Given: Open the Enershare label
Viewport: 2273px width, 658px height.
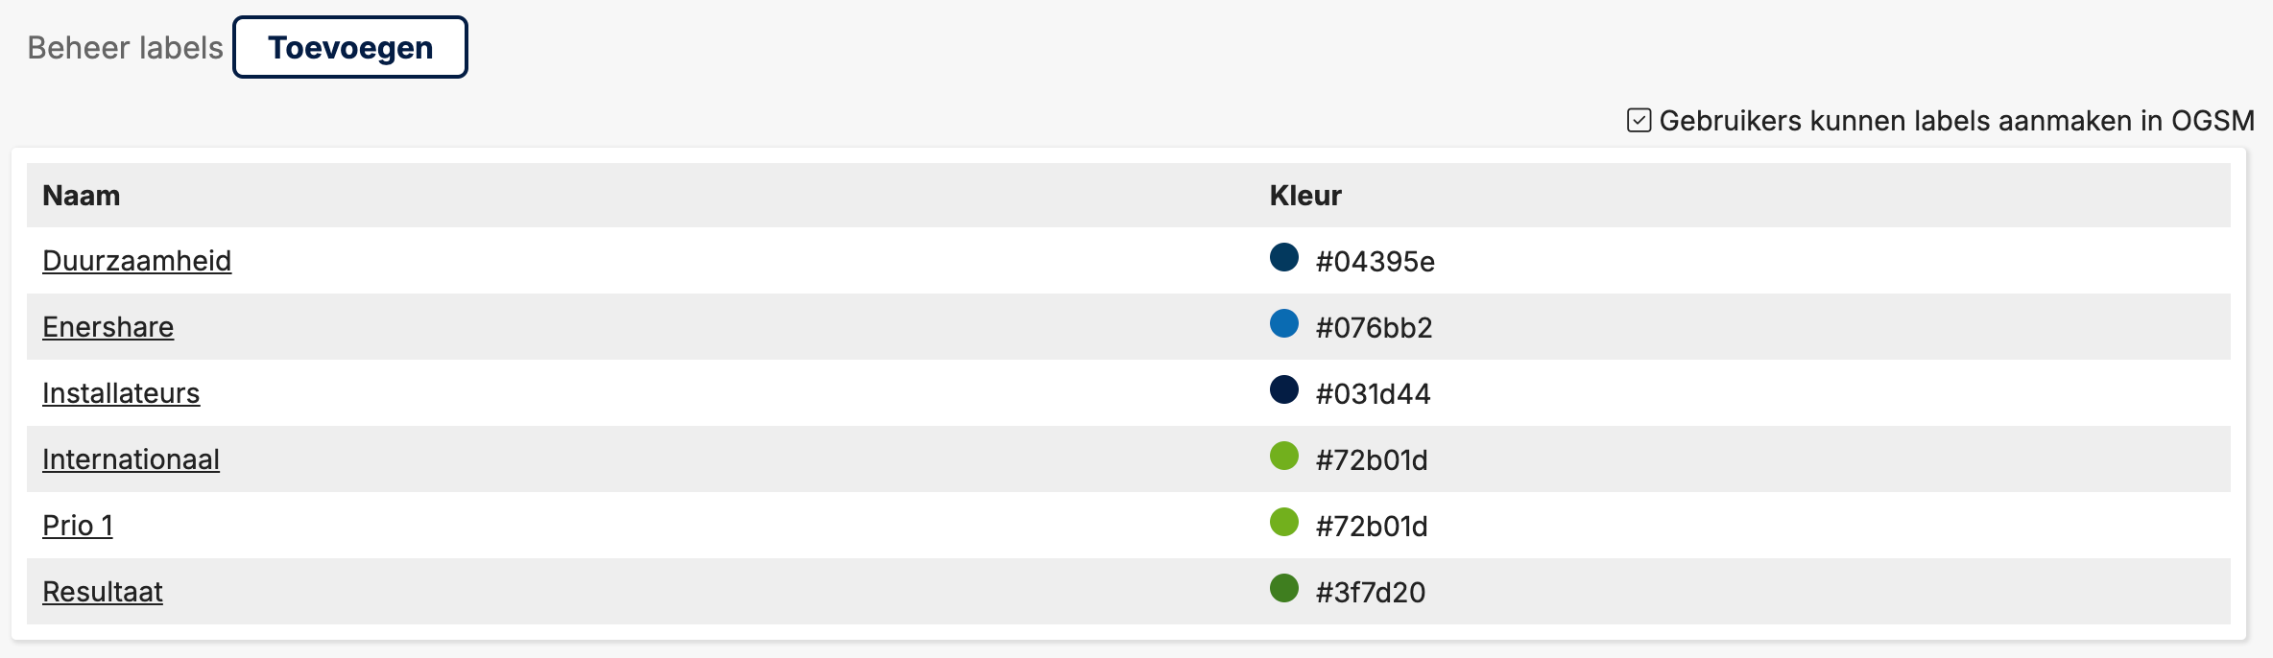Looking at the screenshot, I should coord(108,327).
